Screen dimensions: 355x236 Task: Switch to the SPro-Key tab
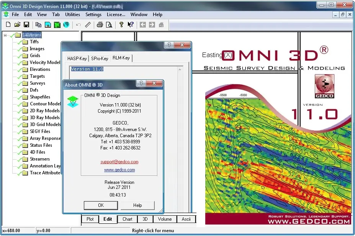pyautogui.click(x=100, y=59)
